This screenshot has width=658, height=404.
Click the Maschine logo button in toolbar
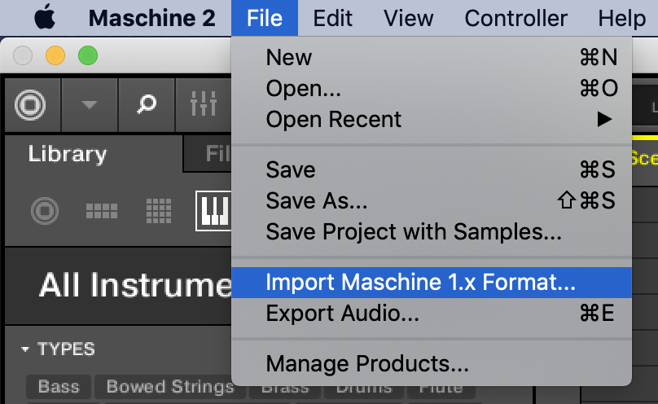pyautogui.click(x=33, y=104)
